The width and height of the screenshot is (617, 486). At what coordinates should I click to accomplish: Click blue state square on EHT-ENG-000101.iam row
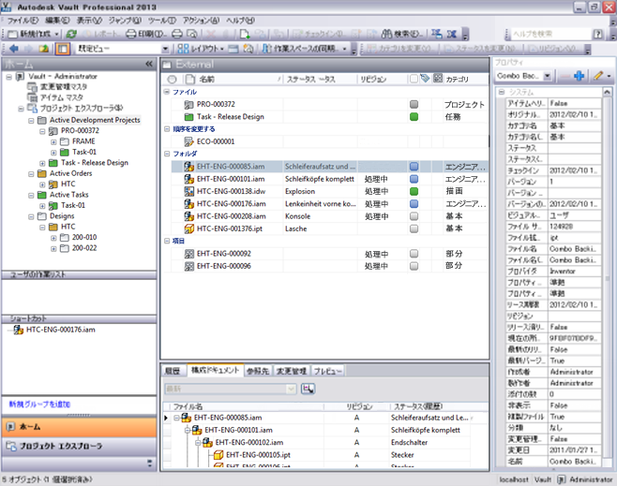pyautogui.click(x=414, y=179)
